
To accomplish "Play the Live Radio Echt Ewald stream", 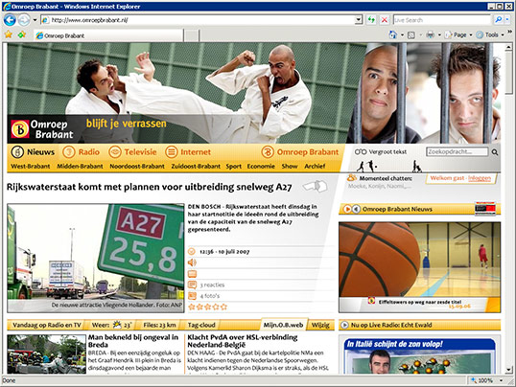I will coord(344,325).
